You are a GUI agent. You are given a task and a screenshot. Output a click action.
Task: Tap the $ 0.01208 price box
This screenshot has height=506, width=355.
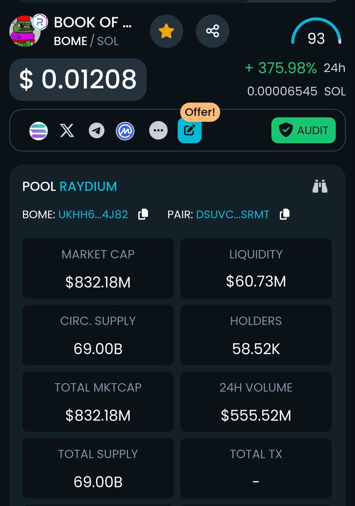click(78, 80)
